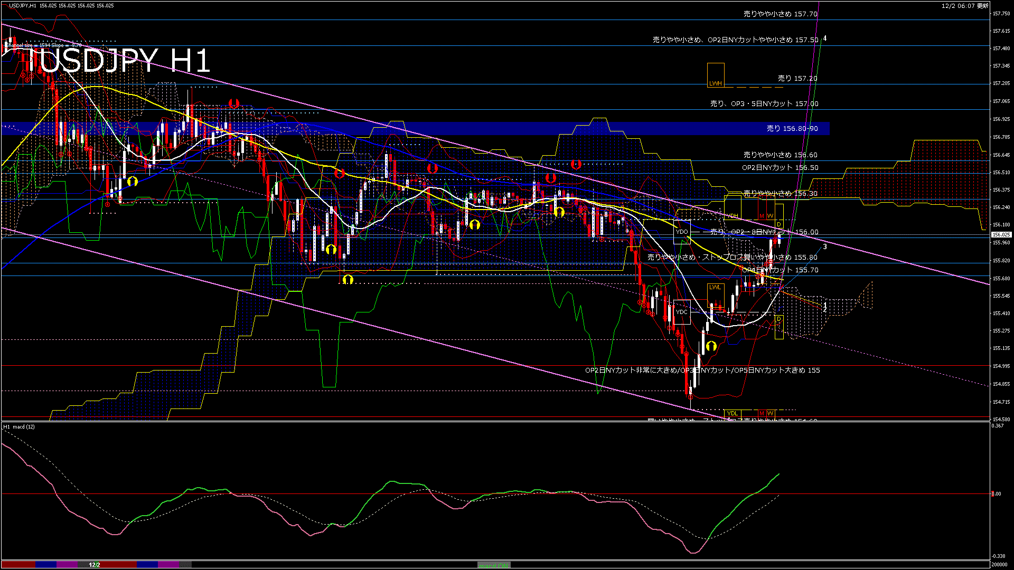Click the USDJPY,H1 symbol header text
The width and height of the screenshot is (1014, 570).
tap(22, 5)
